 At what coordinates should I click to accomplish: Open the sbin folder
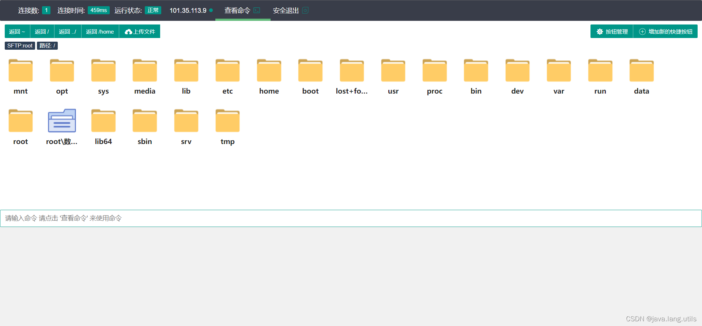point(145,121)
